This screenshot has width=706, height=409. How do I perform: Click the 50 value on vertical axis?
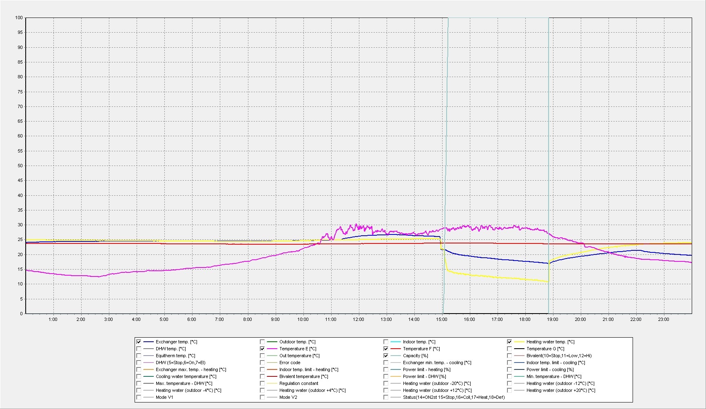point(20,166)
